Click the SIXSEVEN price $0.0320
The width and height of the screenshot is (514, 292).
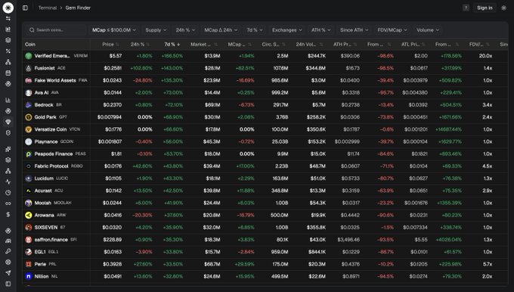(112, 228)
